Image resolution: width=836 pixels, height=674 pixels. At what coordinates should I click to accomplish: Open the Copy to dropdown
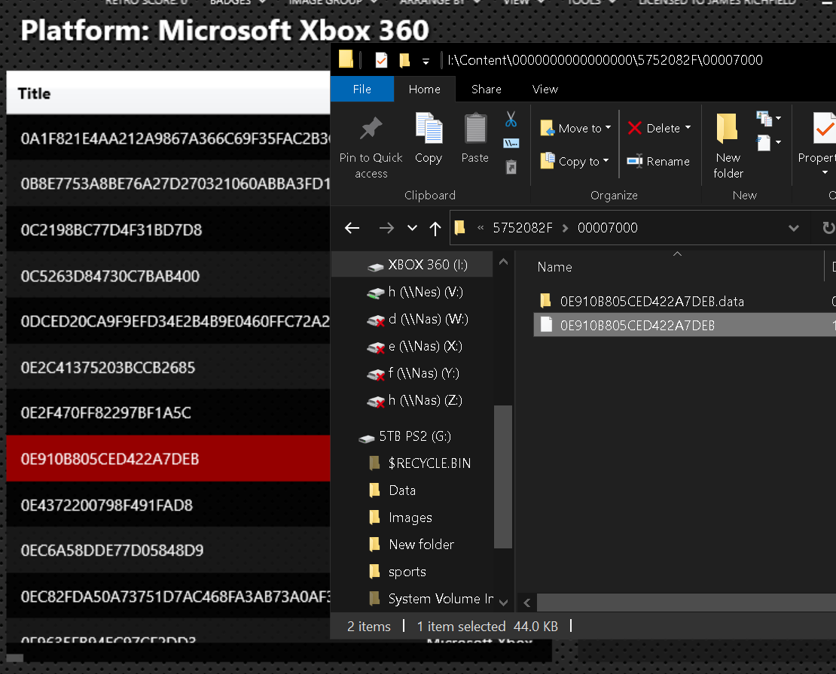pyautogui.click(x=606, y=161)
